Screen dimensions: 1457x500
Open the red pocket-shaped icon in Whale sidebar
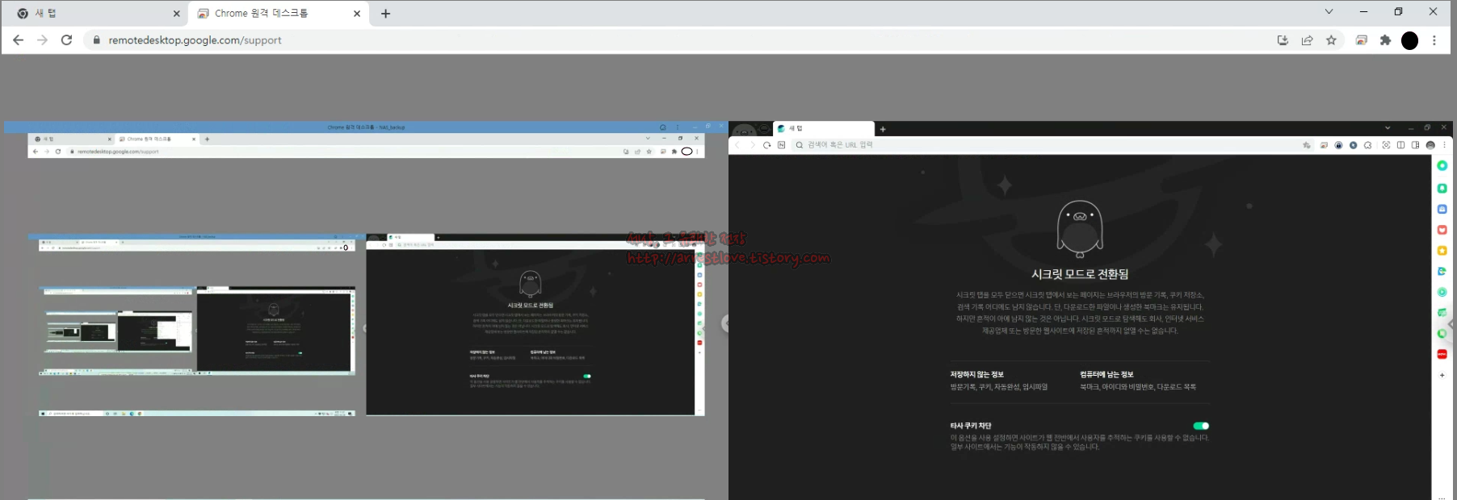(x=1442, y=230)
